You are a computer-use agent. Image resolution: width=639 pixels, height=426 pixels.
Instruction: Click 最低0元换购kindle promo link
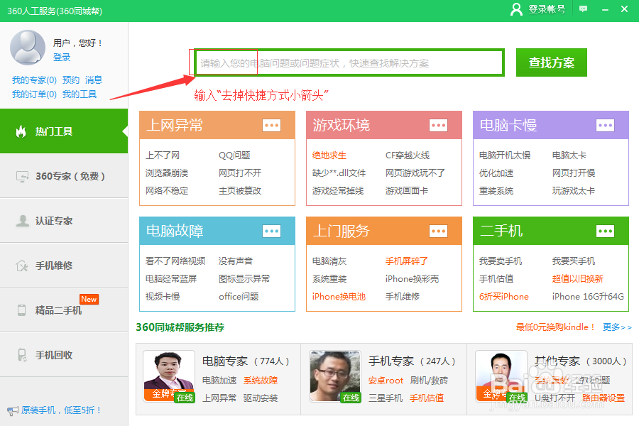(x=555, y=327)
